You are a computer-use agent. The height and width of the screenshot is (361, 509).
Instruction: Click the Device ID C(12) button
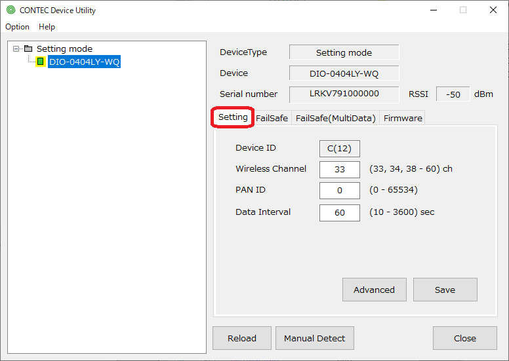pos(340,149)
